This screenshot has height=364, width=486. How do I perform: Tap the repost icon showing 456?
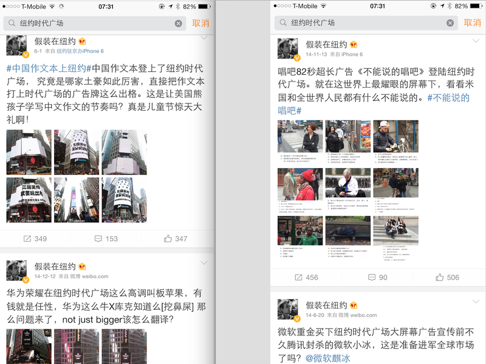[x=306, y=277]
